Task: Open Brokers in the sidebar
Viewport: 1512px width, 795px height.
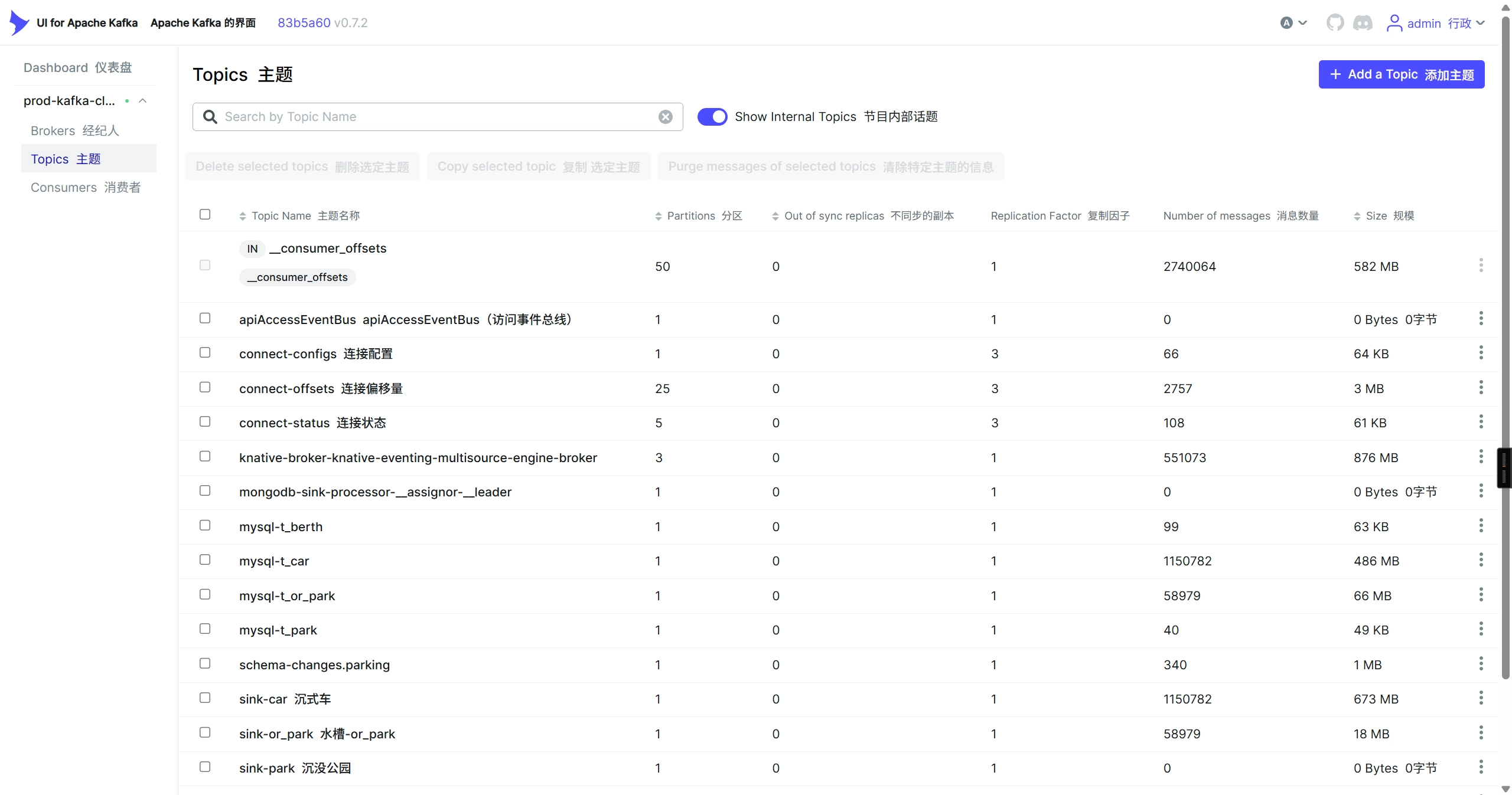Action: point(75,130)
